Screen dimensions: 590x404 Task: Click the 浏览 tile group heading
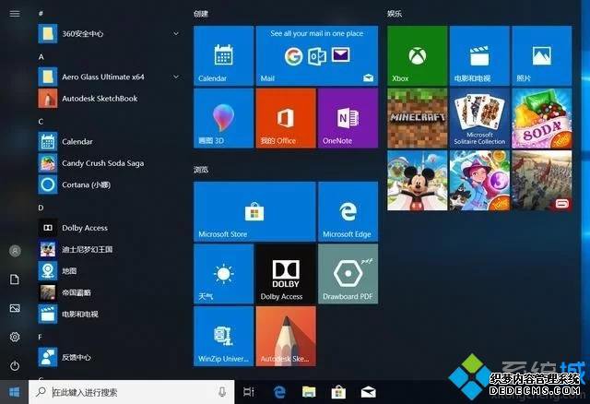pos(201,170)
